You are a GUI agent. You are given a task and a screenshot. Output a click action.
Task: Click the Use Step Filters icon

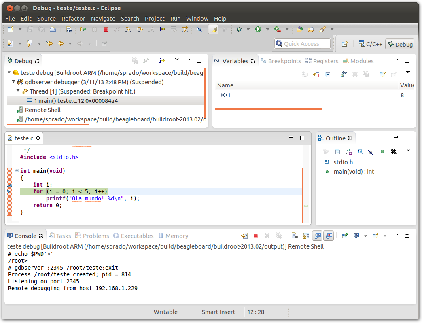point(184,29)
